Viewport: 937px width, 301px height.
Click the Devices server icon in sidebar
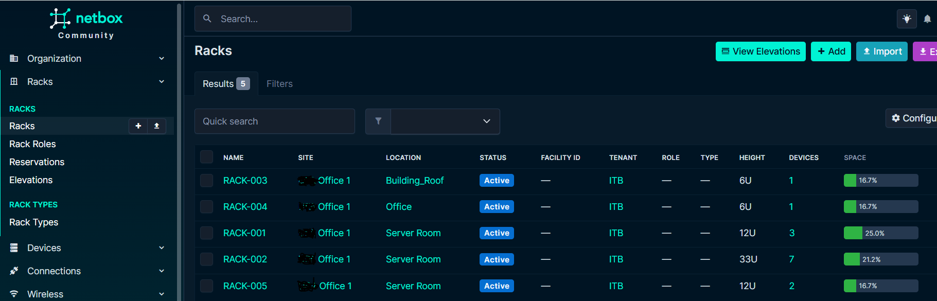coord(14,248)
